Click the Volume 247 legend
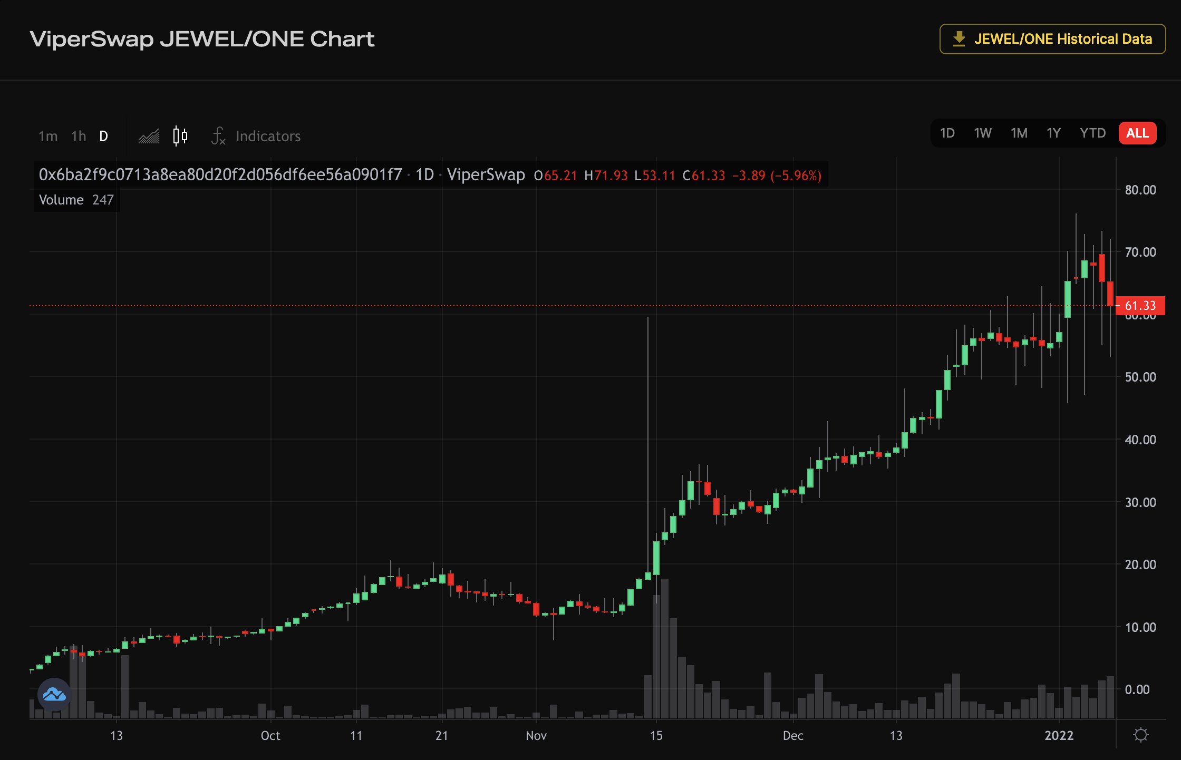This screenshot has height=760, width=1181. tap(76, 200)
